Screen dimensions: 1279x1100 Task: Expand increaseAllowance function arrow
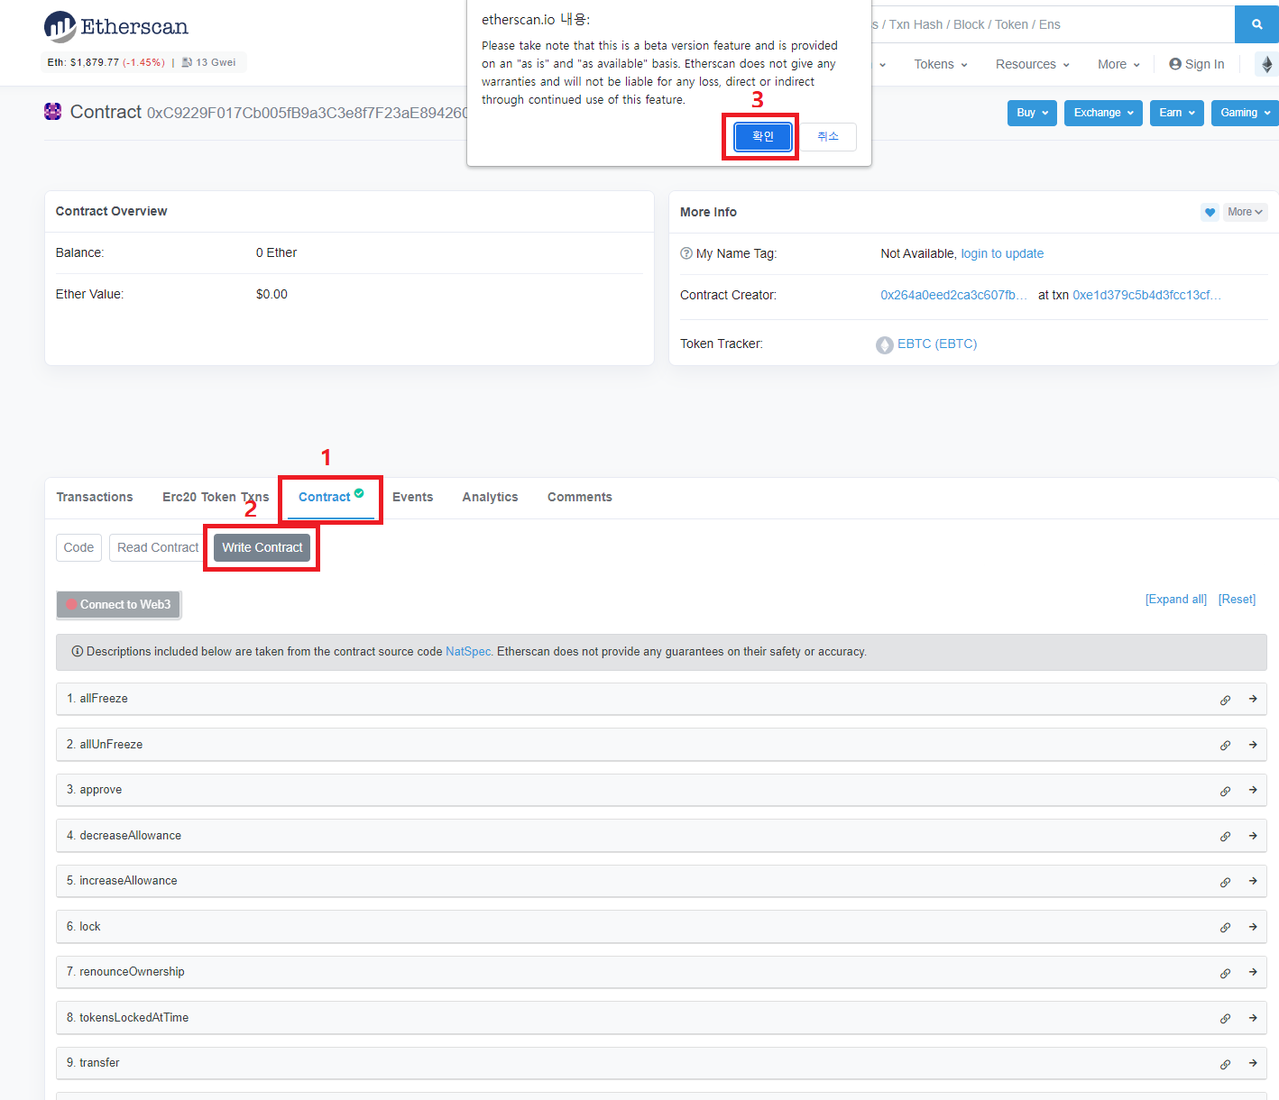click(x=1253, y=881)
